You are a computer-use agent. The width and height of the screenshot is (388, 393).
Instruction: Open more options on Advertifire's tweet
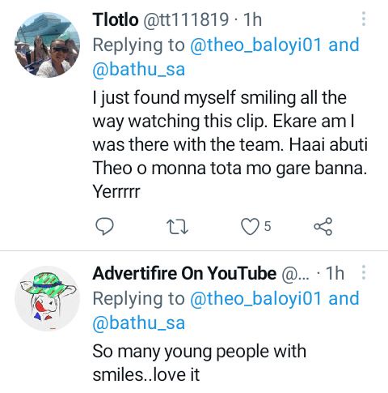pyautogui.click(x=364, y=272)
